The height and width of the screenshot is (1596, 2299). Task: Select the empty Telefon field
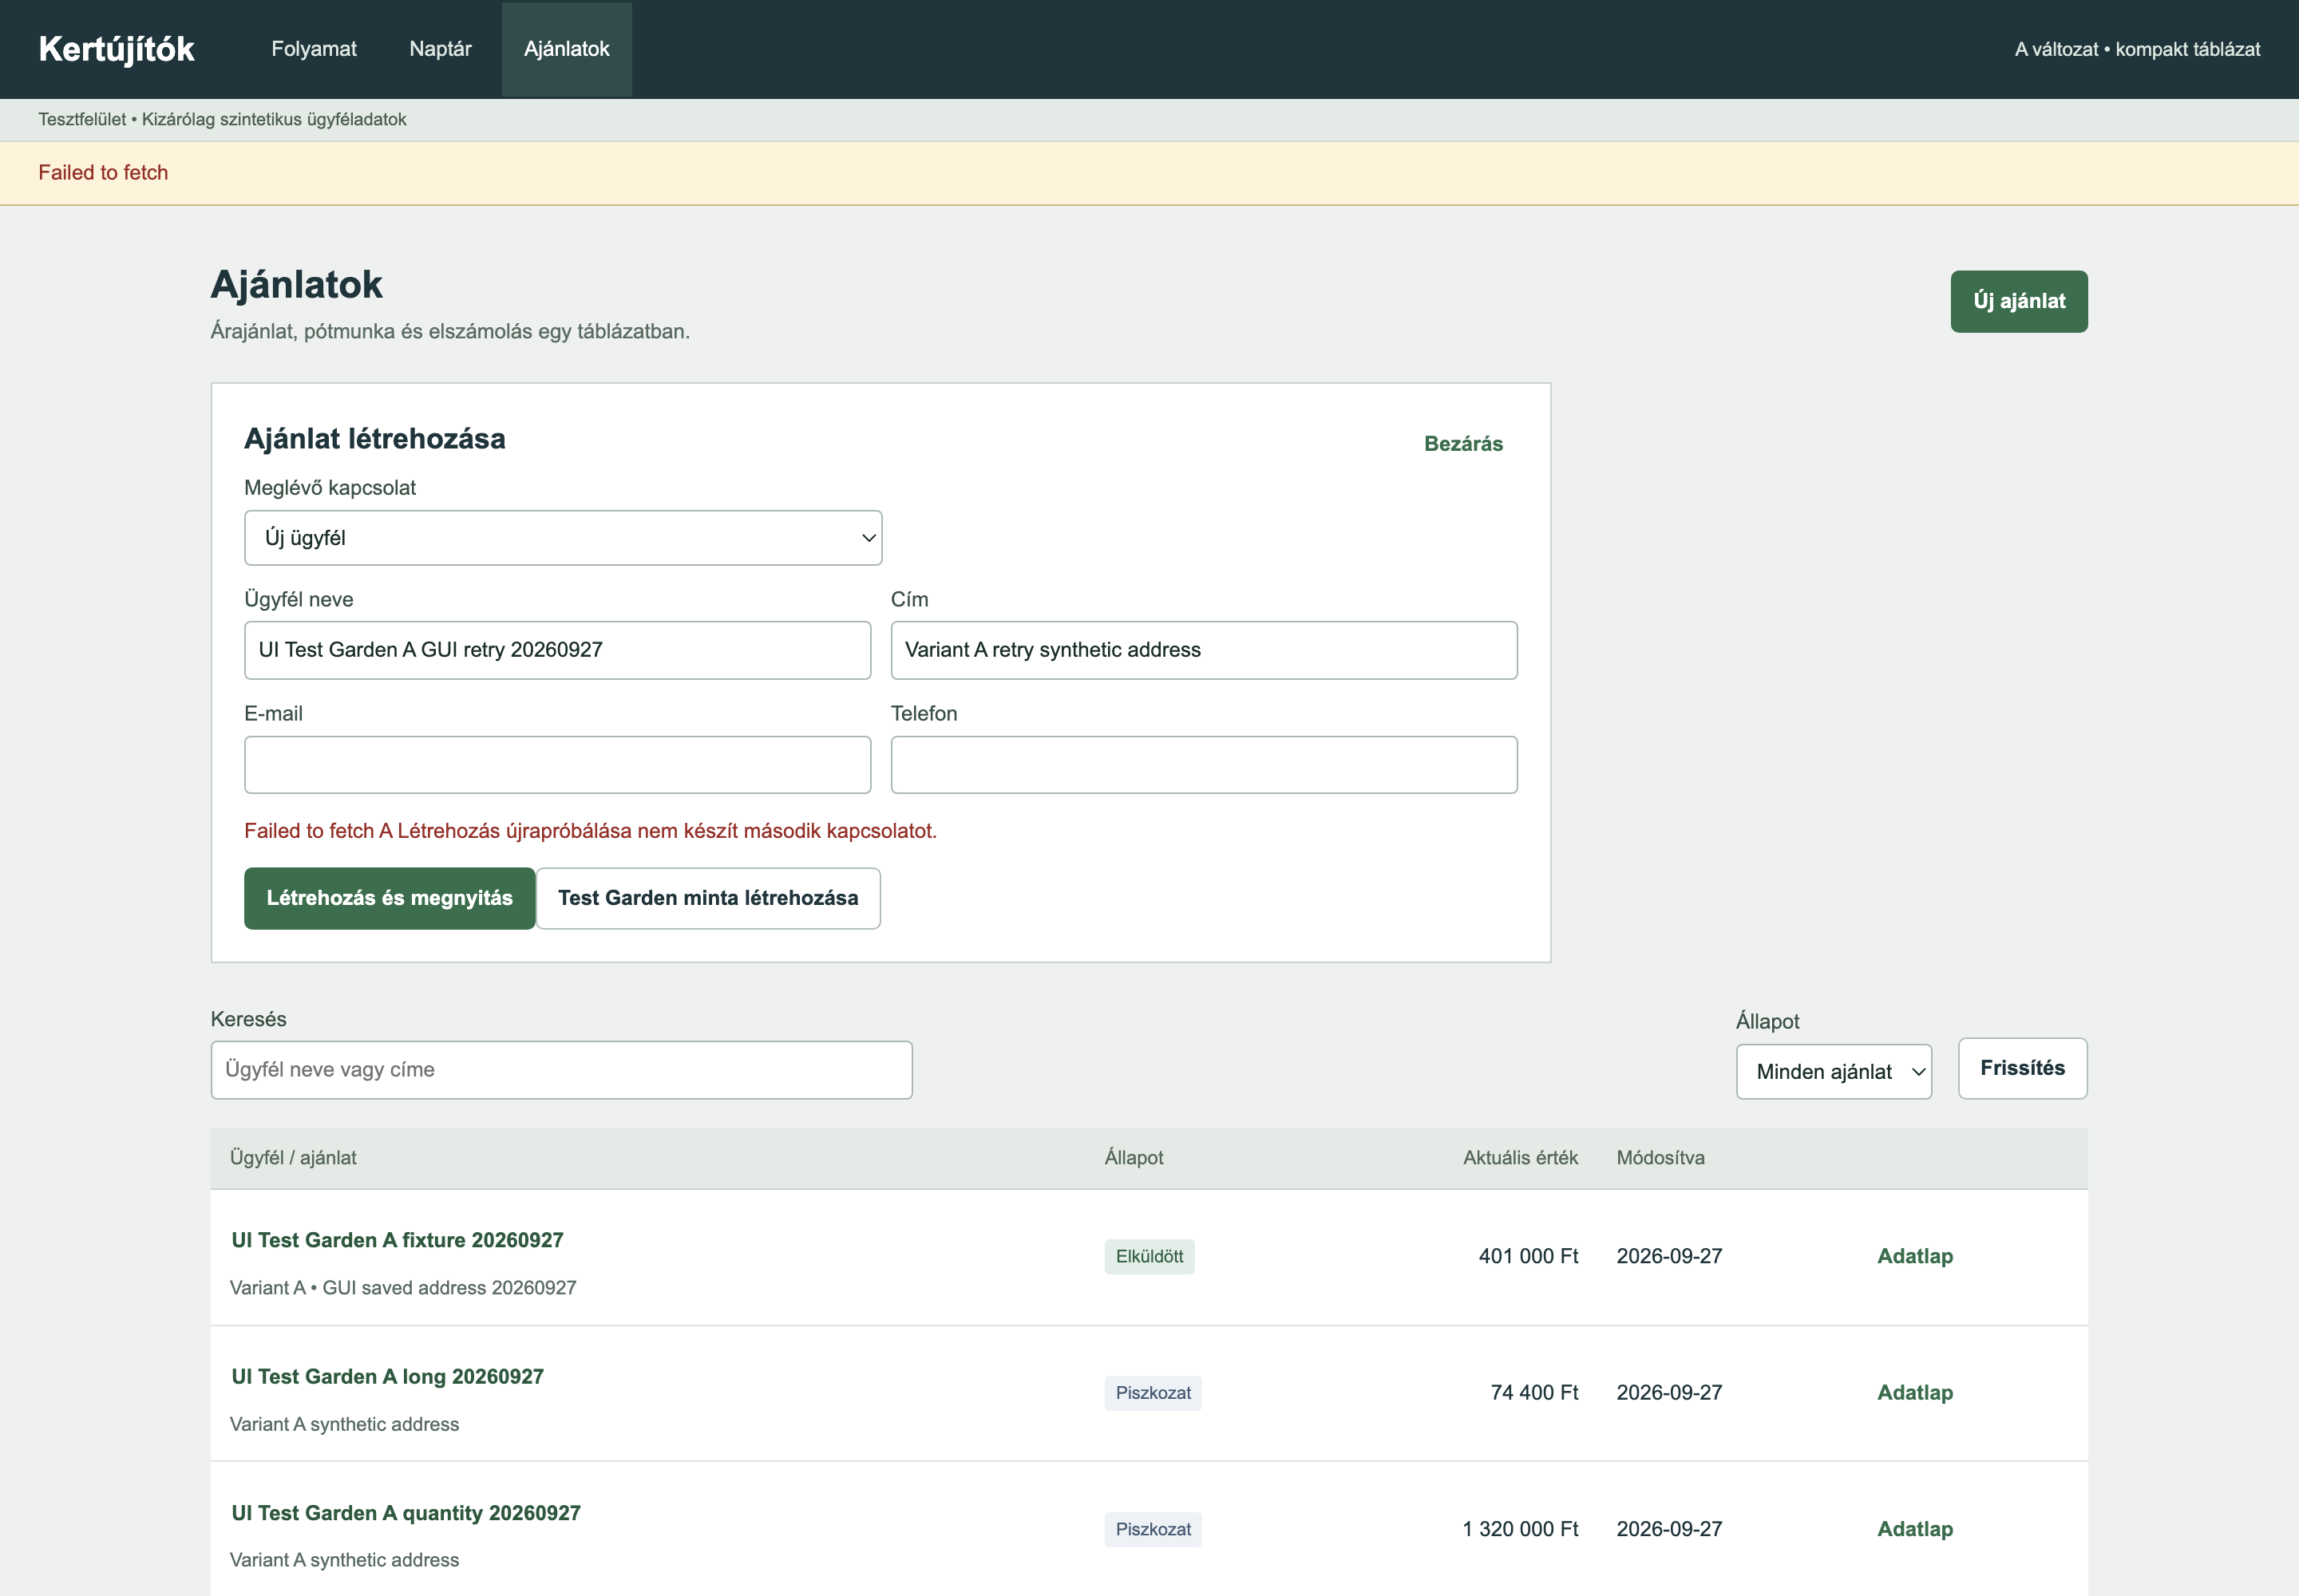(x=1204, y=765)
